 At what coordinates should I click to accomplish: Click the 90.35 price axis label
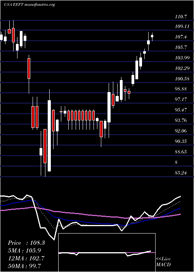pyautogui.click(x=181, y=141)
